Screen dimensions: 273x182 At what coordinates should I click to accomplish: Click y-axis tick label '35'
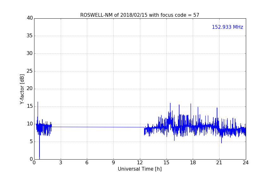tap(30, 36)
